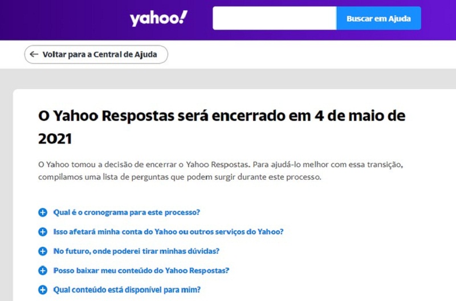
Task: Expand 'No futuro, onde poderei tirar minhas dúvidas?'
Action: point(136,251)
